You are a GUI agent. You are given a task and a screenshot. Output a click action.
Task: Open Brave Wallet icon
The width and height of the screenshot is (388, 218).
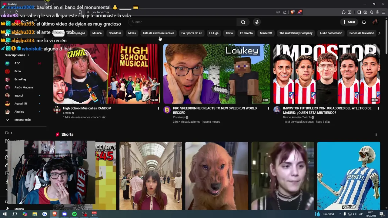pyautogui.click(x=365, y=12)
